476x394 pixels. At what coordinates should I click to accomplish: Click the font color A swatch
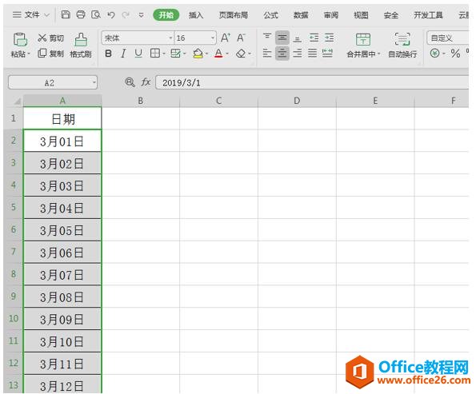click(218, 54)
